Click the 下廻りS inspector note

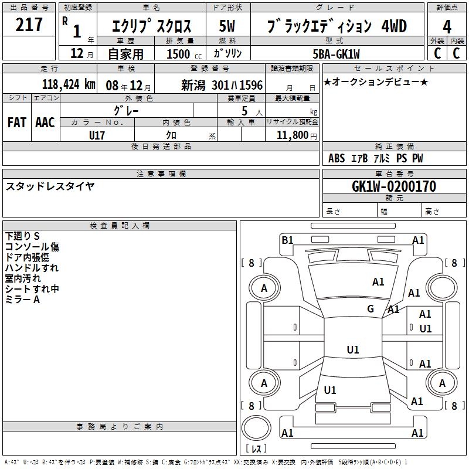(x=22, y=236)
